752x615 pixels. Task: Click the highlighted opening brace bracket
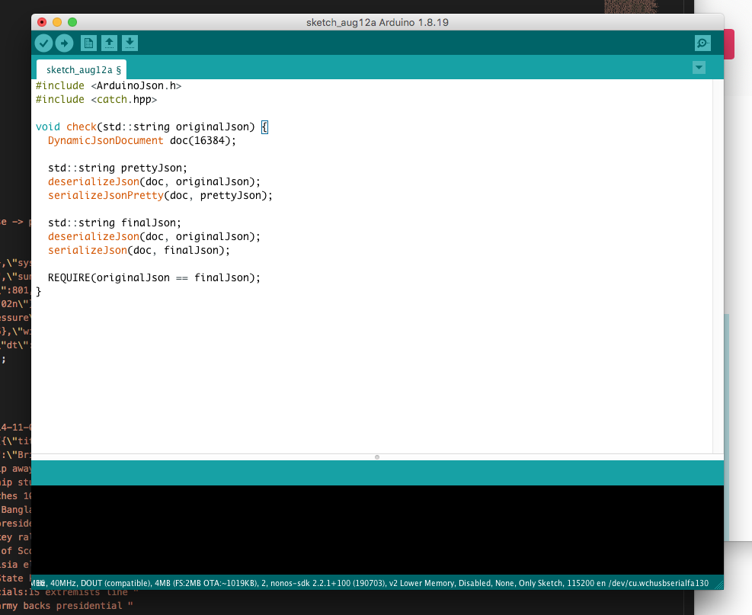coord(264,127)
